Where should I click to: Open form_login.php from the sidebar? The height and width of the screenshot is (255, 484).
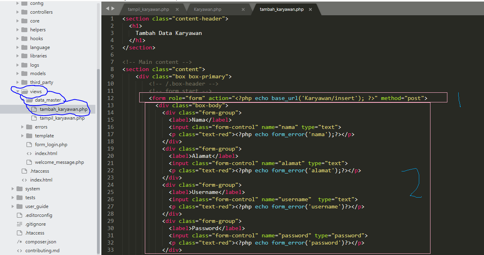(x=51, y=145)
